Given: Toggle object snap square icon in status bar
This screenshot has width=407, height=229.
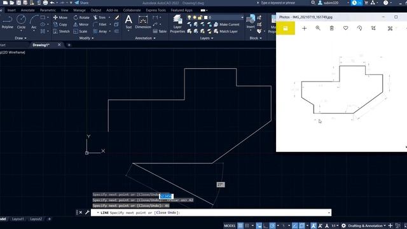Looking at the screenshot, I should tap(301, 226).
